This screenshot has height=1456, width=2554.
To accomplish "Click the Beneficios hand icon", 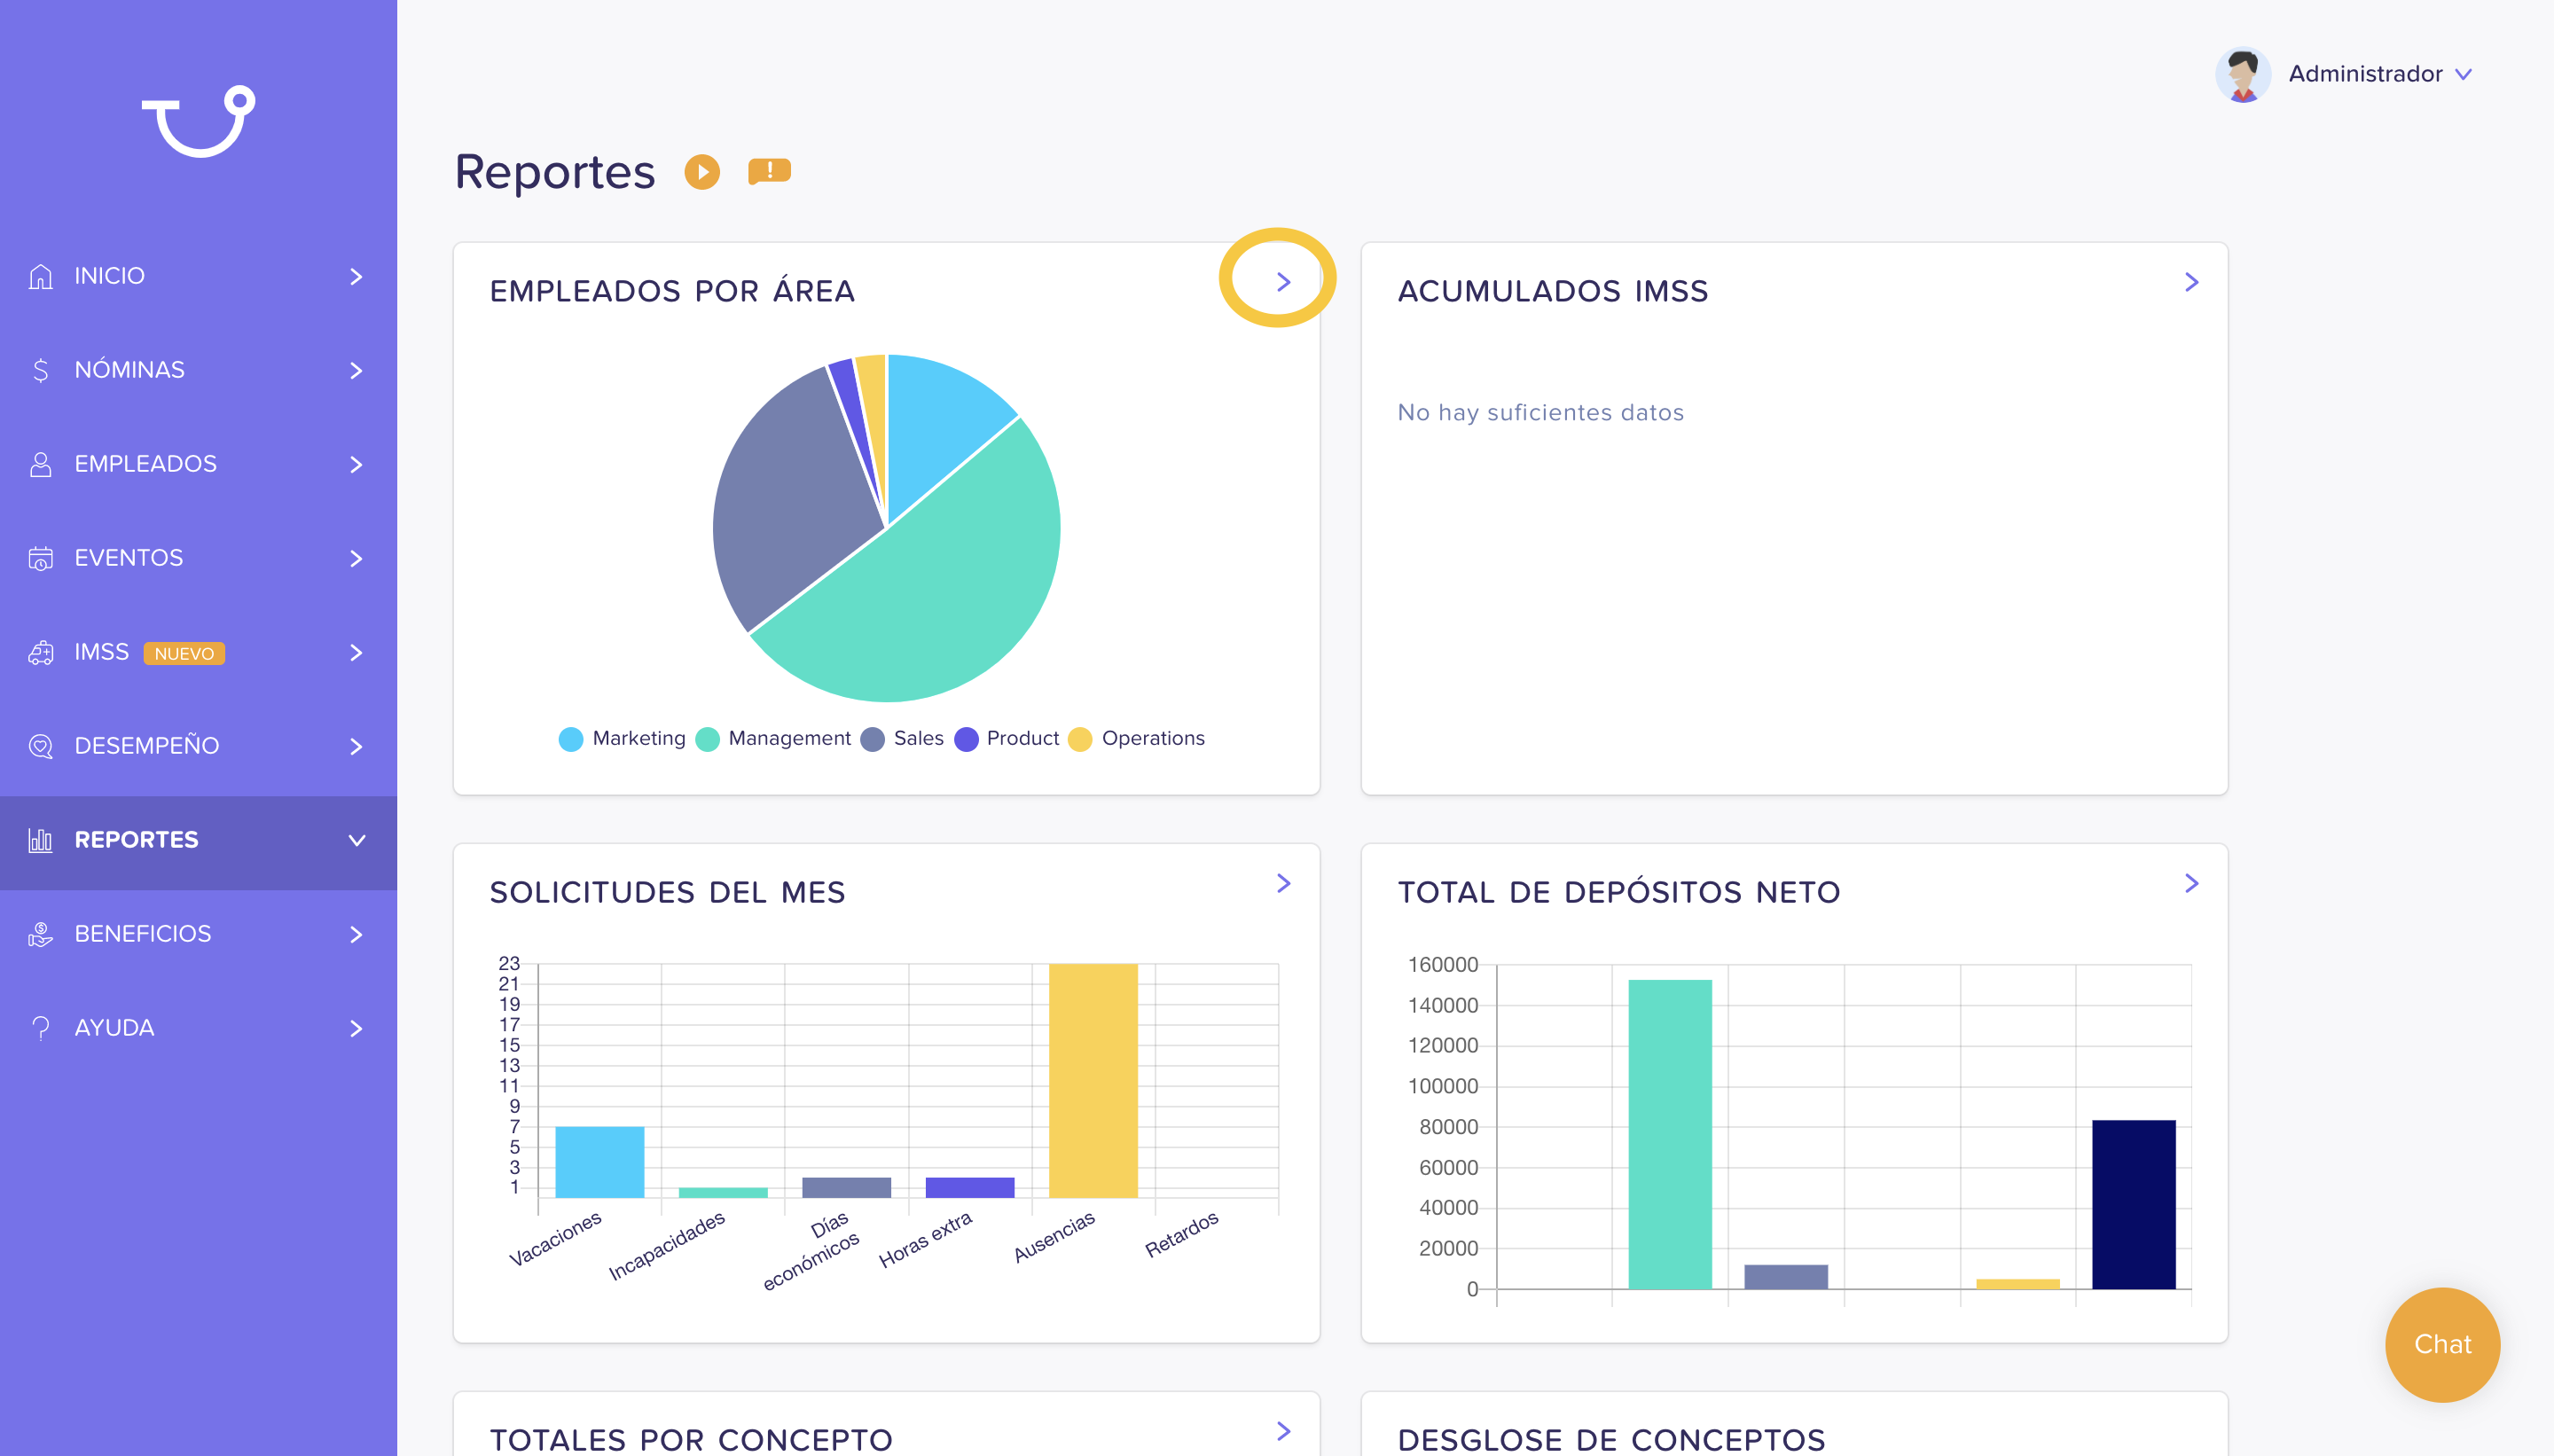I will (40, 934).
